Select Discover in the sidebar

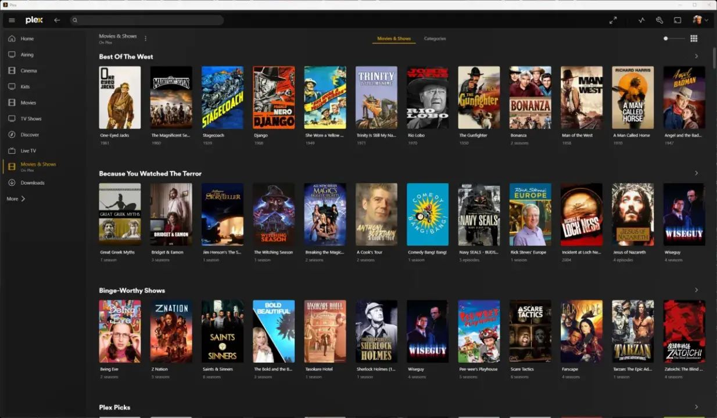coord(30,135)
